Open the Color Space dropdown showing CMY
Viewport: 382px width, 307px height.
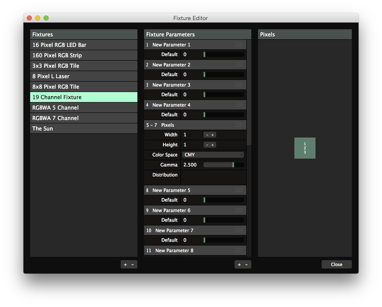tap(213, 155)
